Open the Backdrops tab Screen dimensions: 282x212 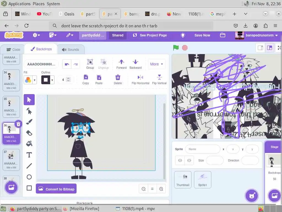(41, 49)
